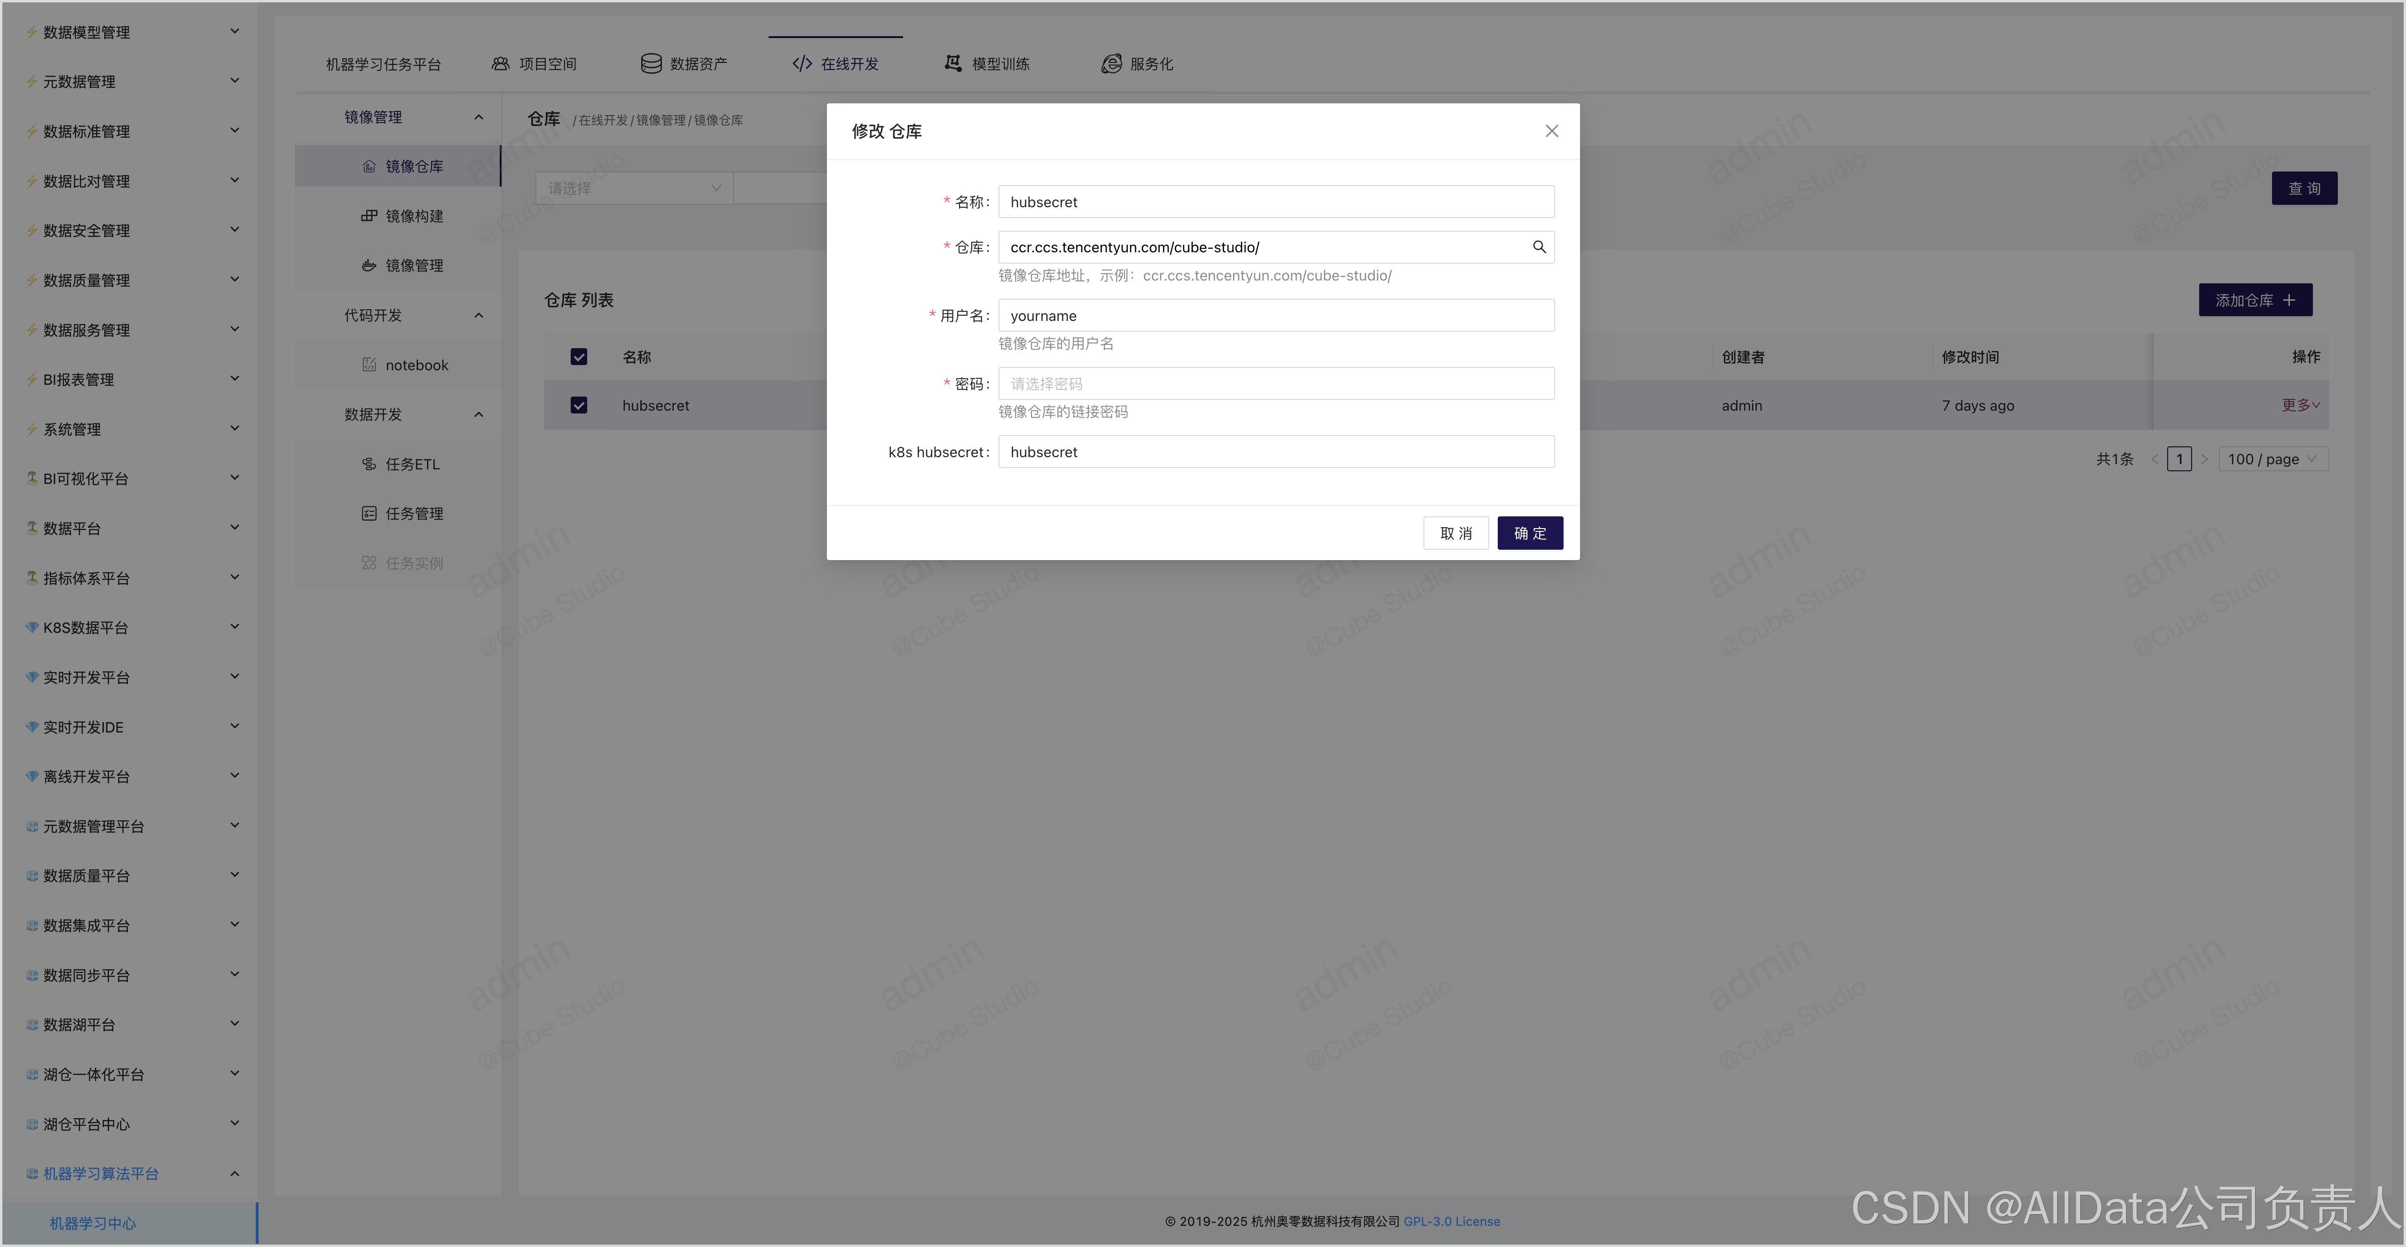Collapse the 代码开发 submenu group

pos(479,315)
